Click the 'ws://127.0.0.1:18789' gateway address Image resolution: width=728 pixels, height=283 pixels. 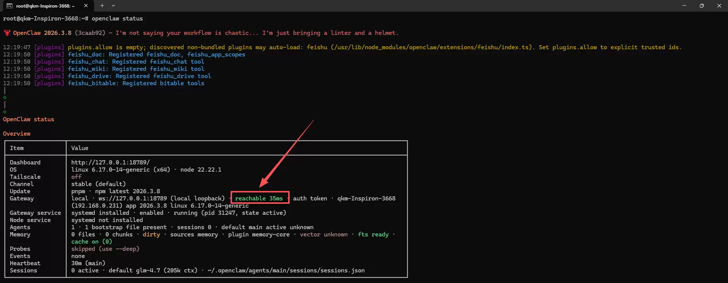coord(133,199)
